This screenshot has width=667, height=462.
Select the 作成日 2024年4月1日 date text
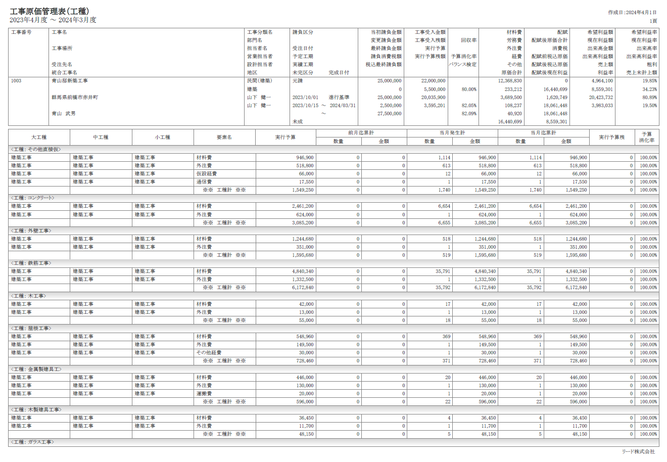(x=632, y=13)
